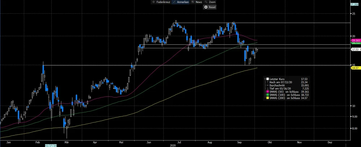
Task: Click the white Letzter Kurs color swatch
Action: click(268, 79)
